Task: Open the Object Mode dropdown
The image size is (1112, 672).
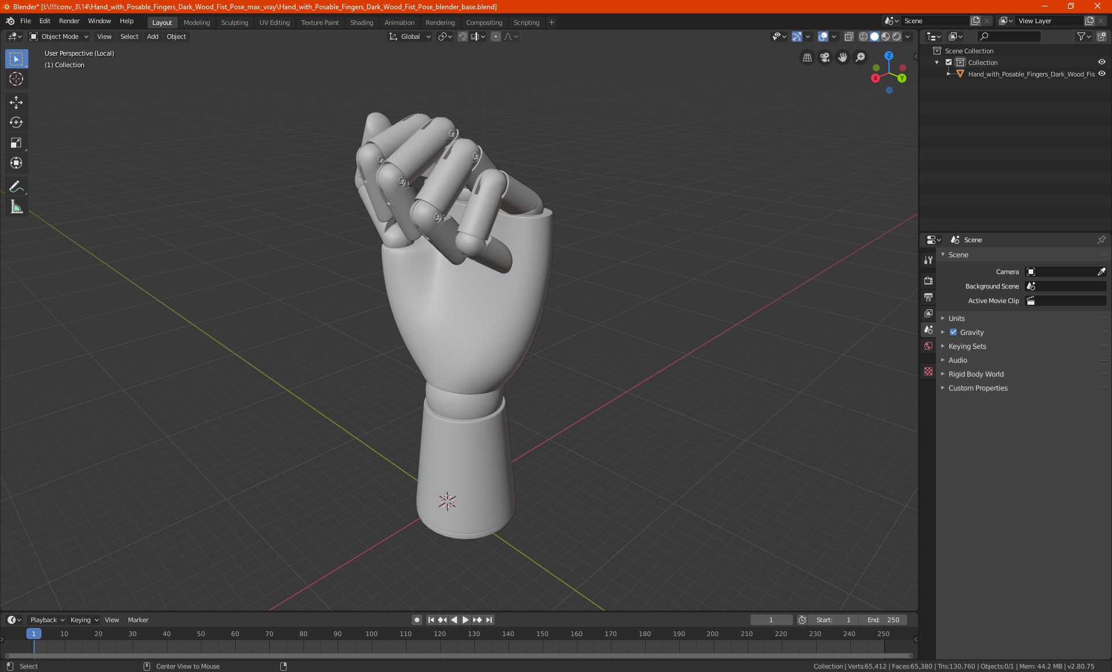Action: (x=59, y=36)
